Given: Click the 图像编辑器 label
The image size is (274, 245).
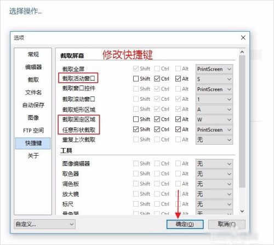Looking at the screenshot, I should click(x=76, y=163).
